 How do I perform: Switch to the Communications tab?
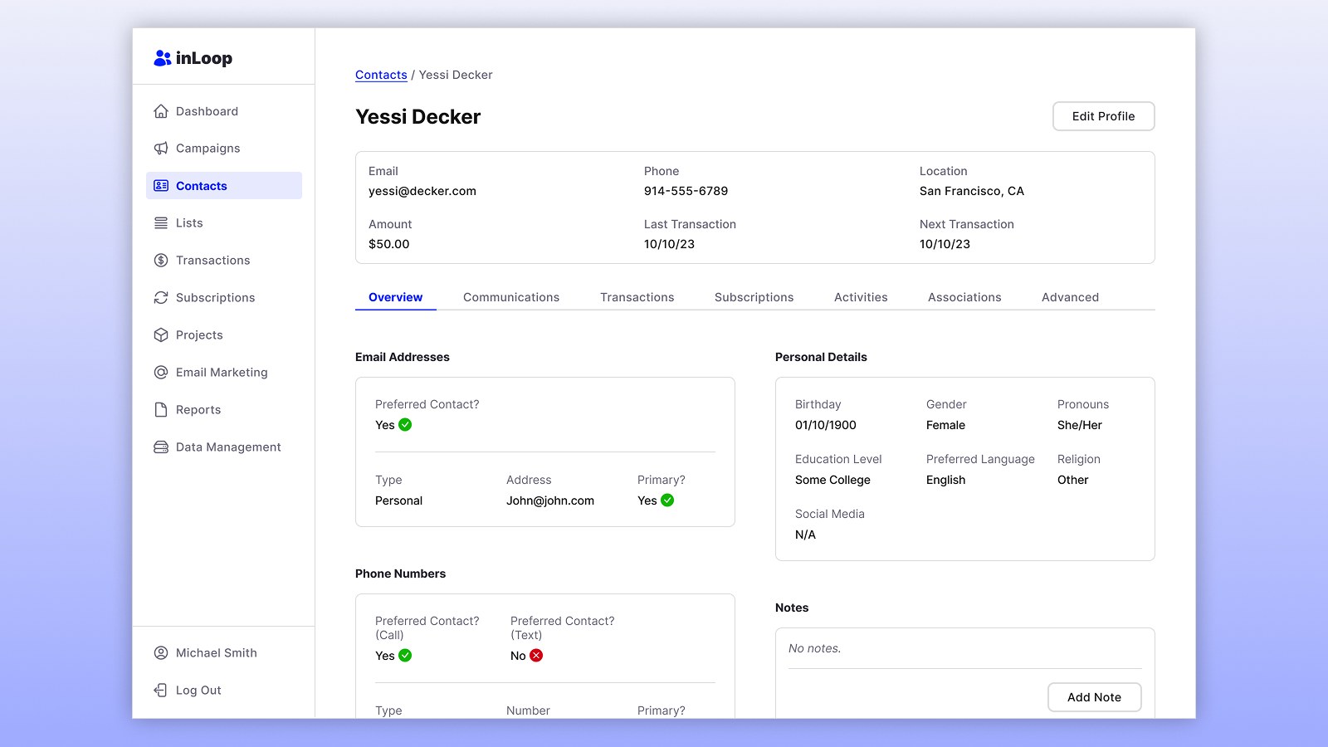pyautogui.click(x=511, y=297)
